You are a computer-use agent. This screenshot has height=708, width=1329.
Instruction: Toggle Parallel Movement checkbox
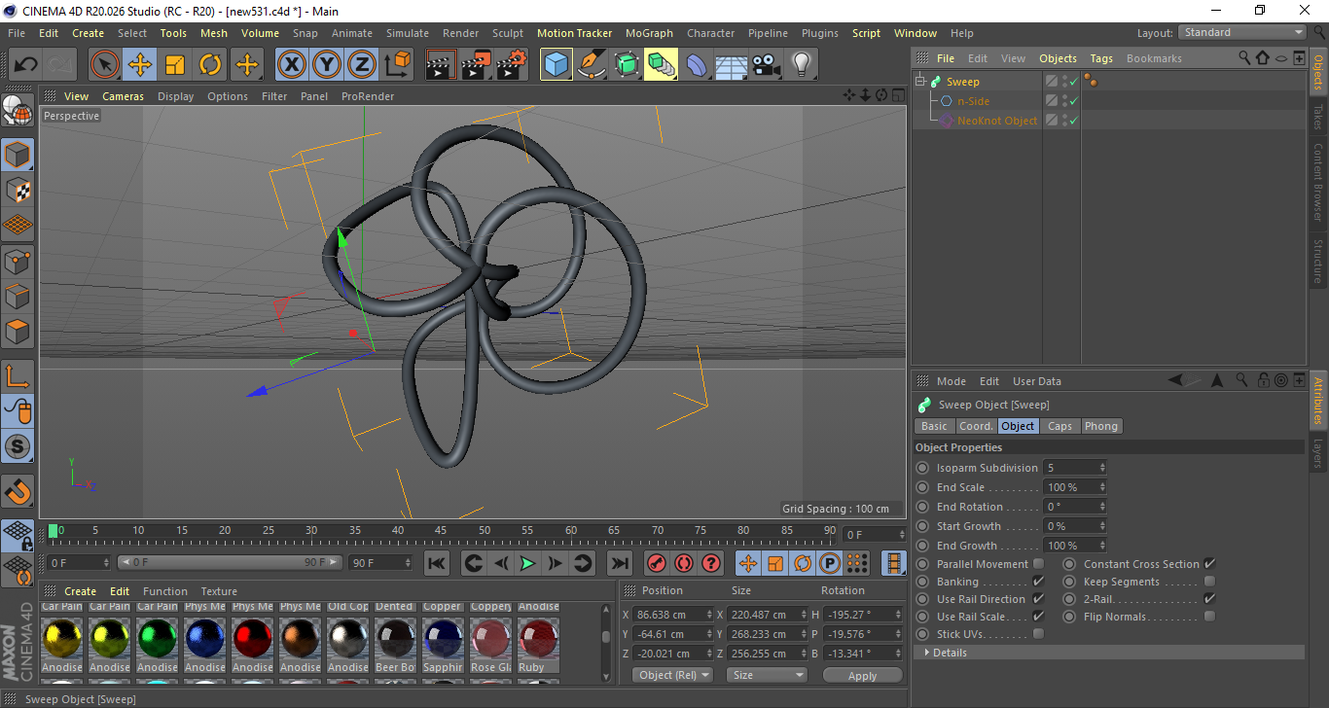1038,564
